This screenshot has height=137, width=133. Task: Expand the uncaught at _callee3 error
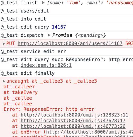click(4, 81)
